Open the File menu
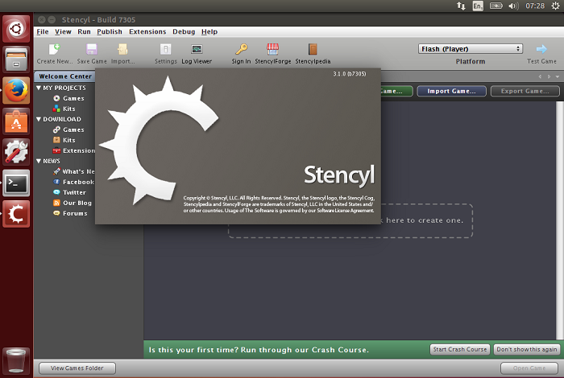Image resolution: width=564 pixels, height=378 pixels. (x=43, y=31)
